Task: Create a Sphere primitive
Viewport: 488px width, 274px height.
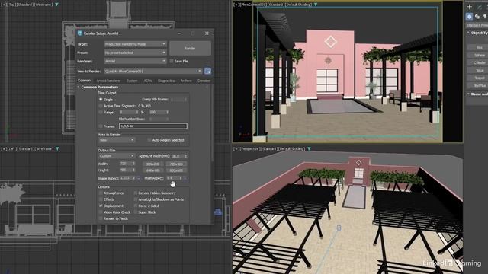Action: click(479, 55)
